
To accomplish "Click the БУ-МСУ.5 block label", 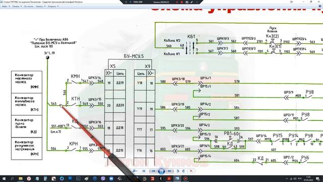I will pyautogui.click(x=134, y=56).
